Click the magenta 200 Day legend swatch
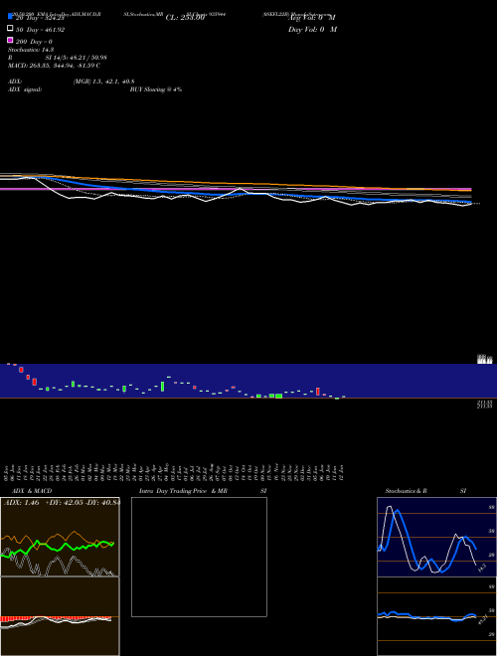 pos(10,40)
